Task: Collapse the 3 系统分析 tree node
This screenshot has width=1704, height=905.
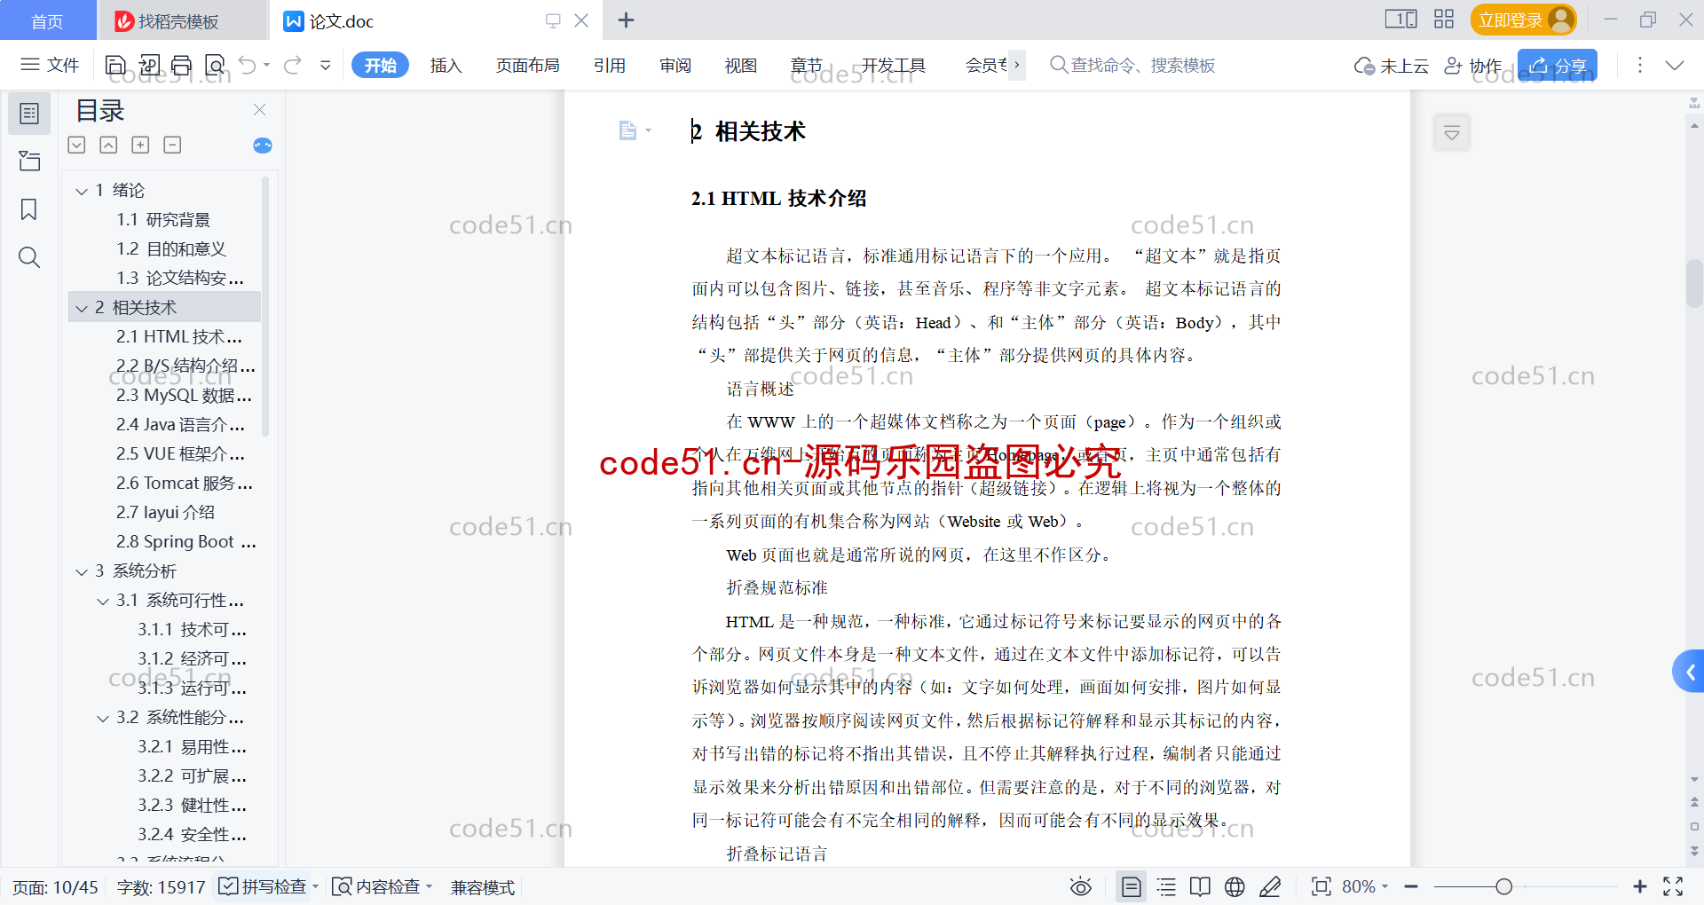Action: pos(82,571)
